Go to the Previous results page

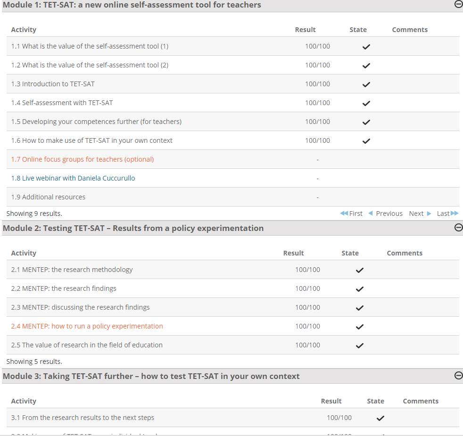pyautogui.click(x=385, y=214)
